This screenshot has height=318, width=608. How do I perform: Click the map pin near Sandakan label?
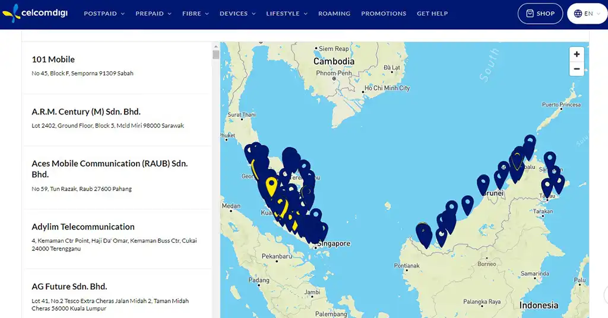click(x=550, y=161)
